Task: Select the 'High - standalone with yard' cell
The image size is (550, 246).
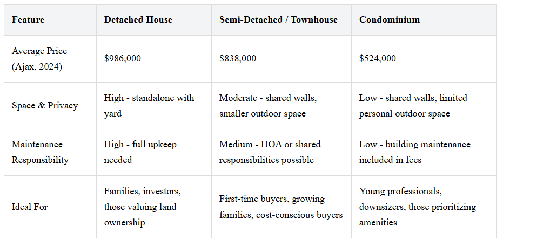Action: tap(149, 106)
